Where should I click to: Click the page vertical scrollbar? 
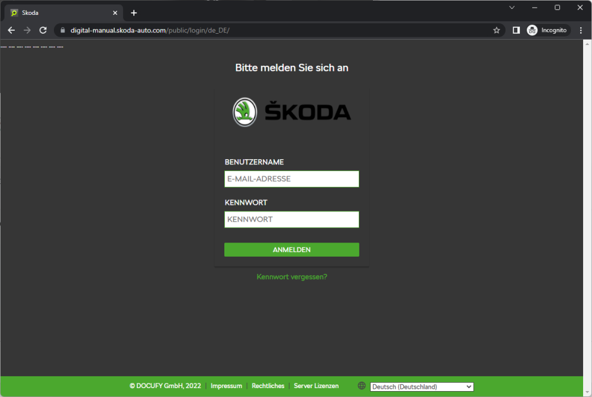pyautogui.click(x=587, y=218)
